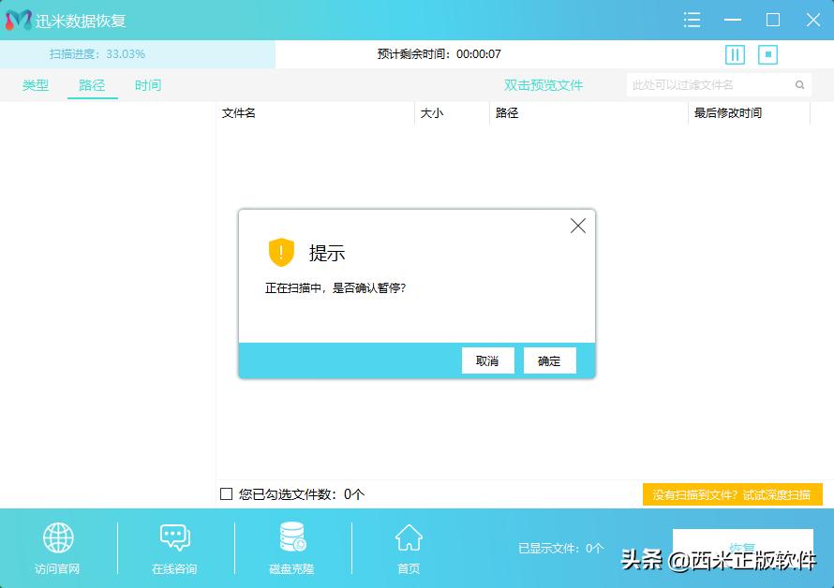Open the title bar menu list icon
Screen dimensions: 834x588
tap(692, 21)
